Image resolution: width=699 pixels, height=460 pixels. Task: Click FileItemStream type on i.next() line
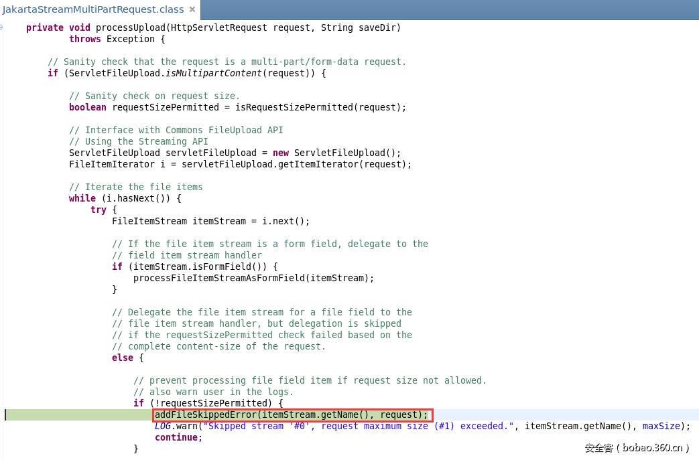[x=149, y=221]
